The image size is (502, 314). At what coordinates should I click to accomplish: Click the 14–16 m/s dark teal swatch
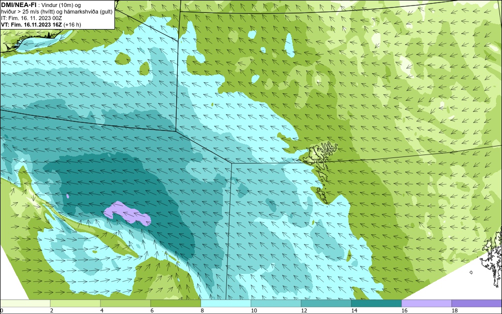[376, 303]
